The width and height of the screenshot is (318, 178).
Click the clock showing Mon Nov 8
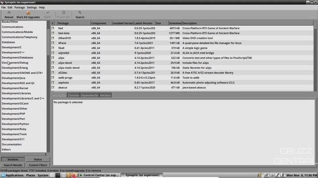pyautogui.click(x=302, y=175)
